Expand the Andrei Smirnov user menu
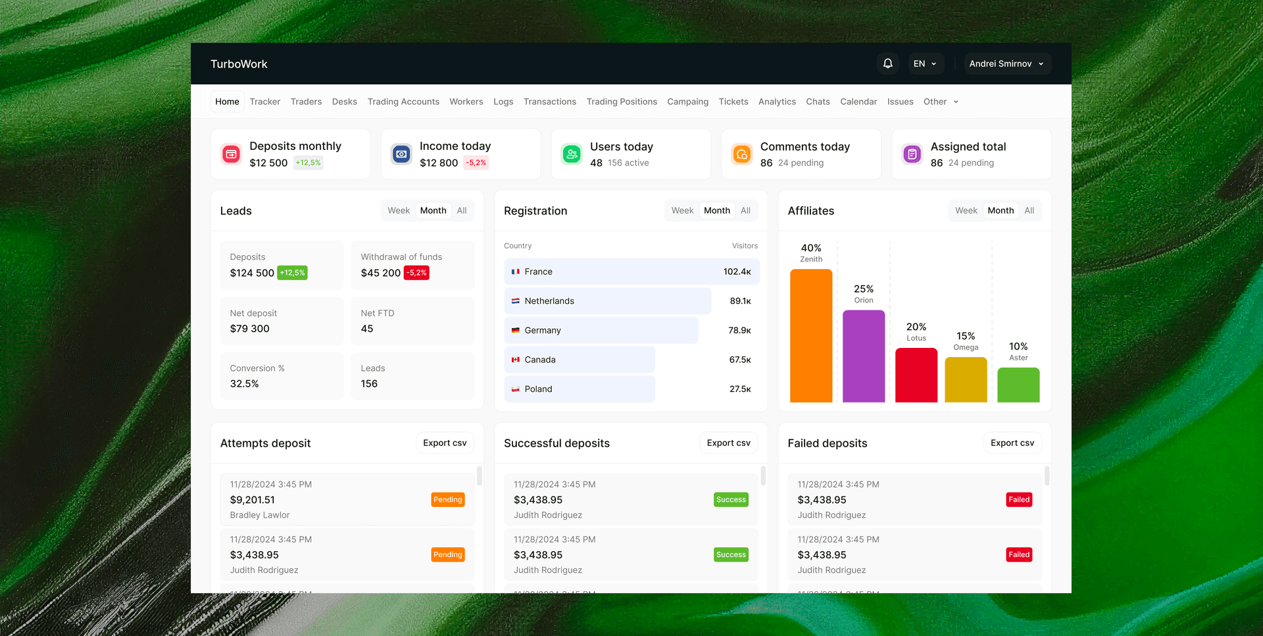 click(x=1006, y=64)
